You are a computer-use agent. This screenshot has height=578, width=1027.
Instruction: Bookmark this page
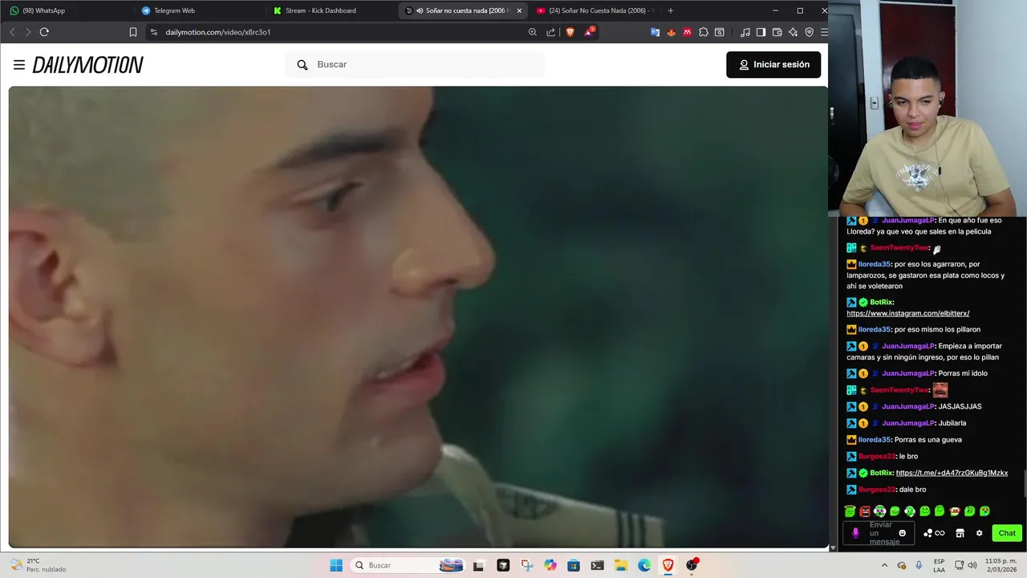tap(133, 32)
